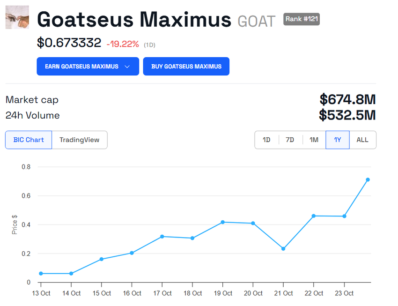Select the 1M time range

click(314, 140)
